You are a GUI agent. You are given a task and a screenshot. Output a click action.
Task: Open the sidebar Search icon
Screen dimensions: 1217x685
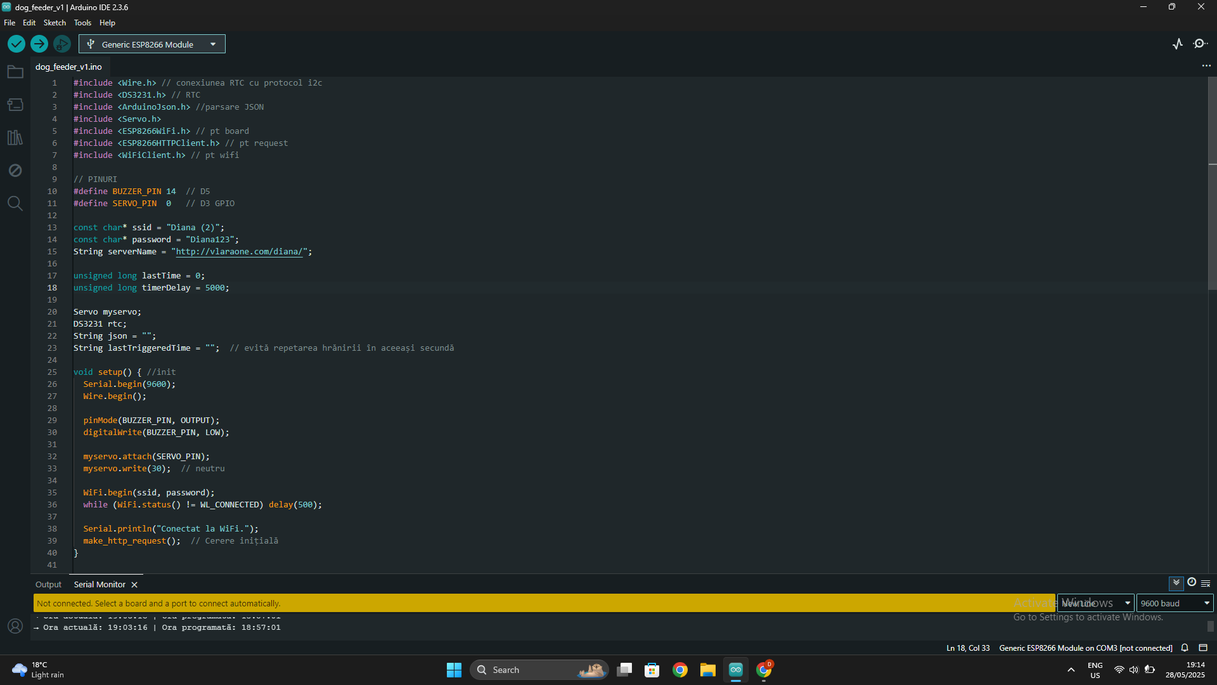click(x=15, y=204)
